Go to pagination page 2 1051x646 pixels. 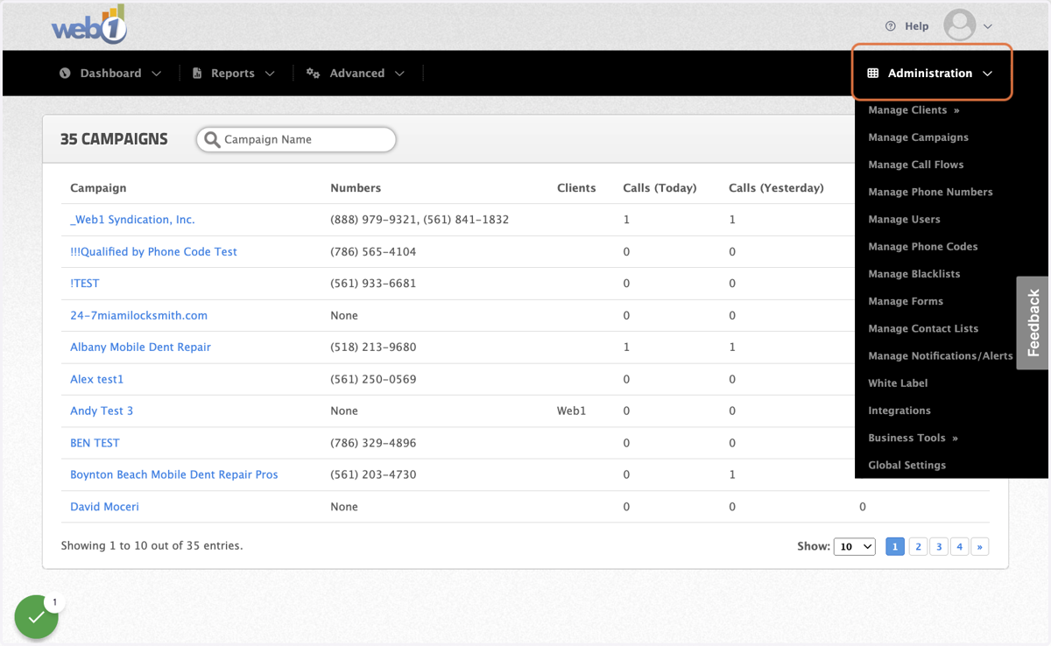918,546
